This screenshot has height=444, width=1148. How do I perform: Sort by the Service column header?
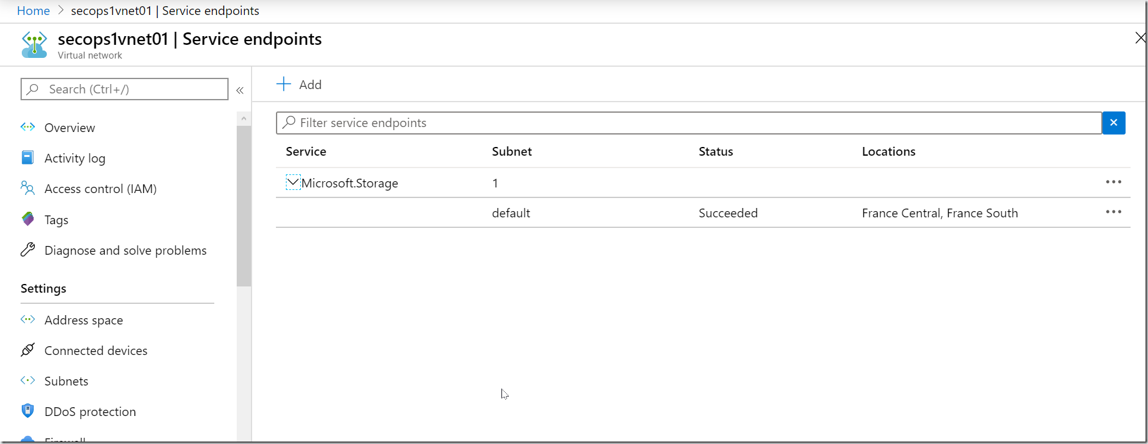click(306, 151)
